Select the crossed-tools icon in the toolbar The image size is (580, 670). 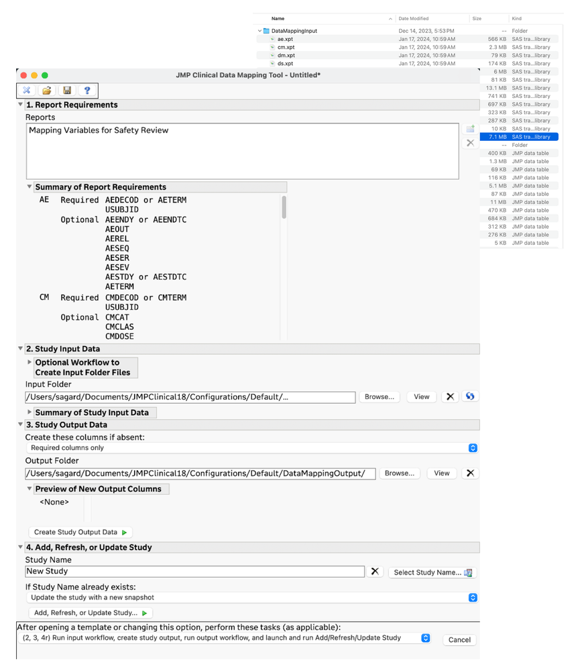[26, 91]
